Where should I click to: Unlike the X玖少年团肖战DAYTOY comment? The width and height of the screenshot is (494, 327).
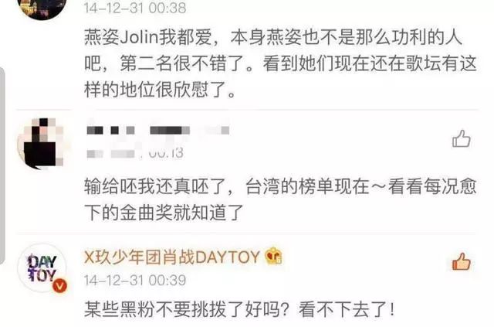coord(462,261)
